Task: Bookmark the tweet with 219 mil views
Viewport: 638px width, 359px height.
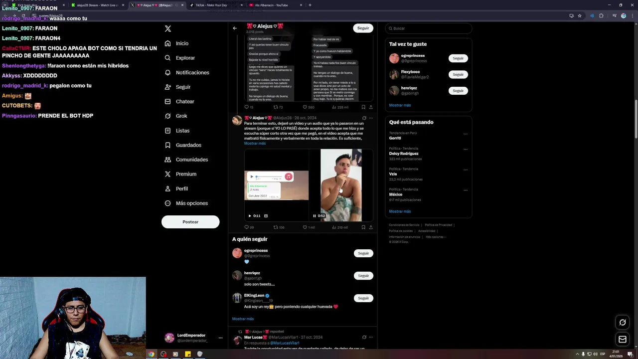Action: (x=363, y=227)
